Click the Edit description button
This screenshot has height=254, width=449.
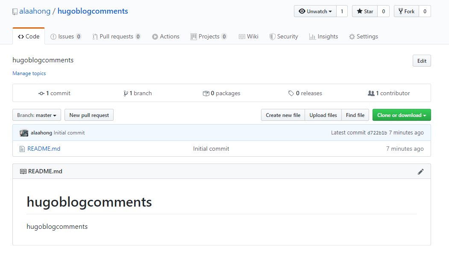[x=422, y=61]
